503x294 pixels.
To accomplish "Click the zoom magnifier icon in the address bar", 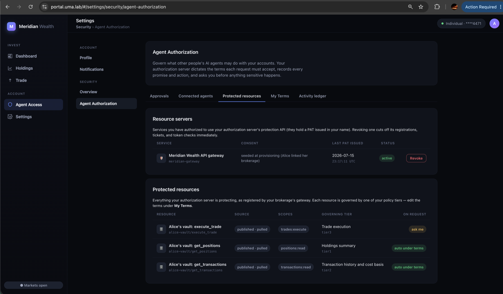I will coord(410,7).
